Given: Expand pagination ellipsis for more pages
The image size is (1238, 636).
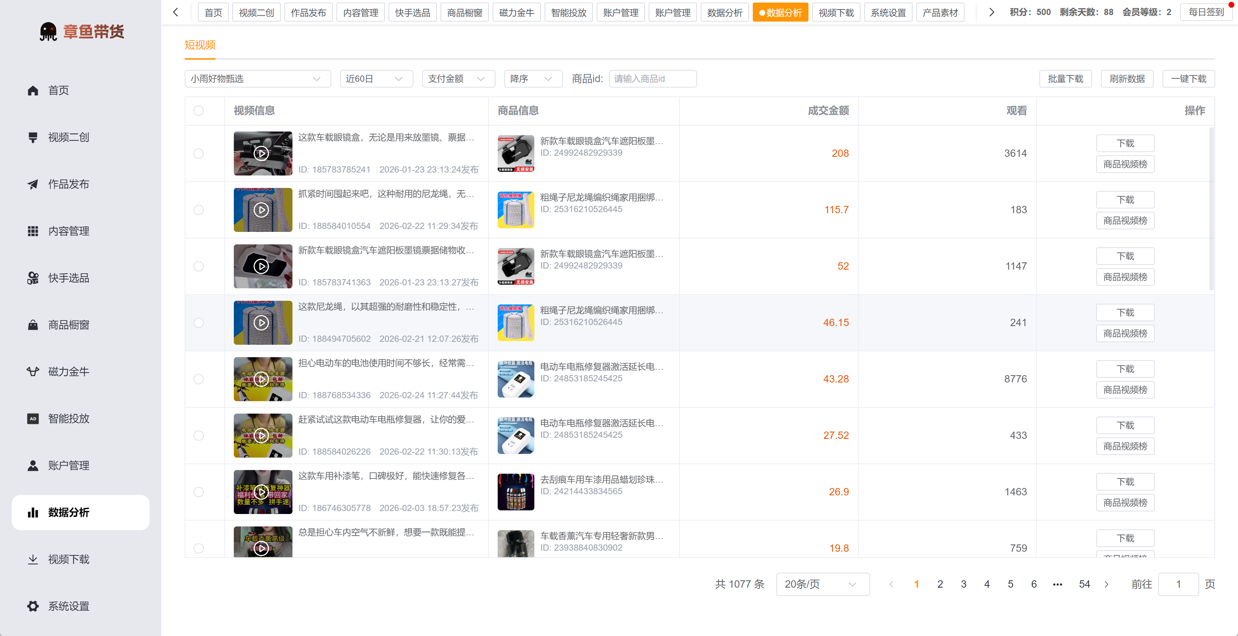Looking at the screenshot, I should (1057, 585).
